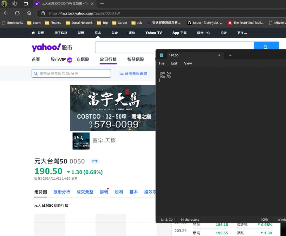Image resolution: width=286 pixels, height=236 pixels.
Task: Open the Notepad Edit menu
Action: point(174,63)
